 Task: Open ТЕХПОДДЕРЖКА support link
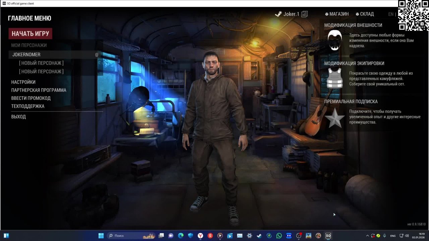point(28,106)
